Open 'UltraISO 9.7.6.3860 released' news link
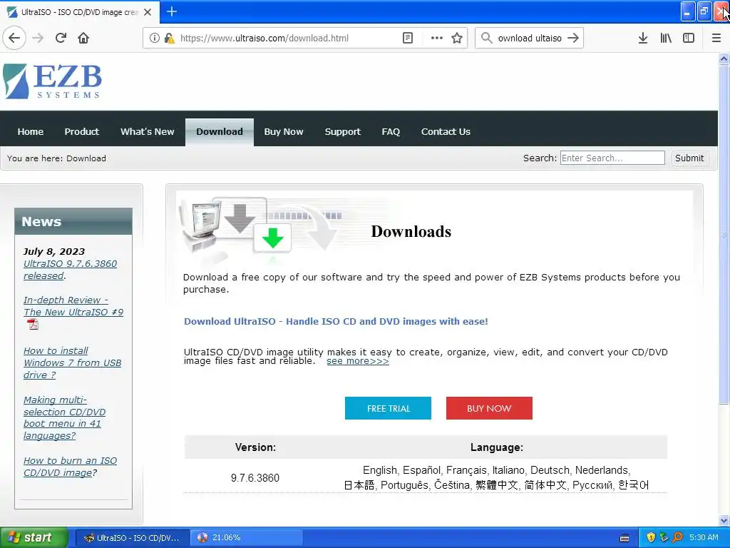The width and height of the screenshot is (730, 548). pyautogui.click(x=70, y=270)
